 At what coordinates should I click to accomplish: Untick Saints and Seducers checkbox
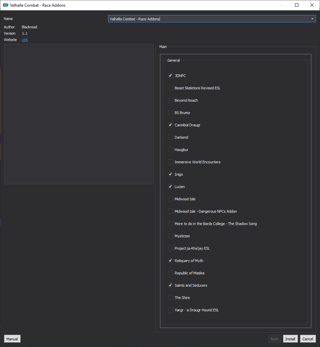[x=170, y=285]
